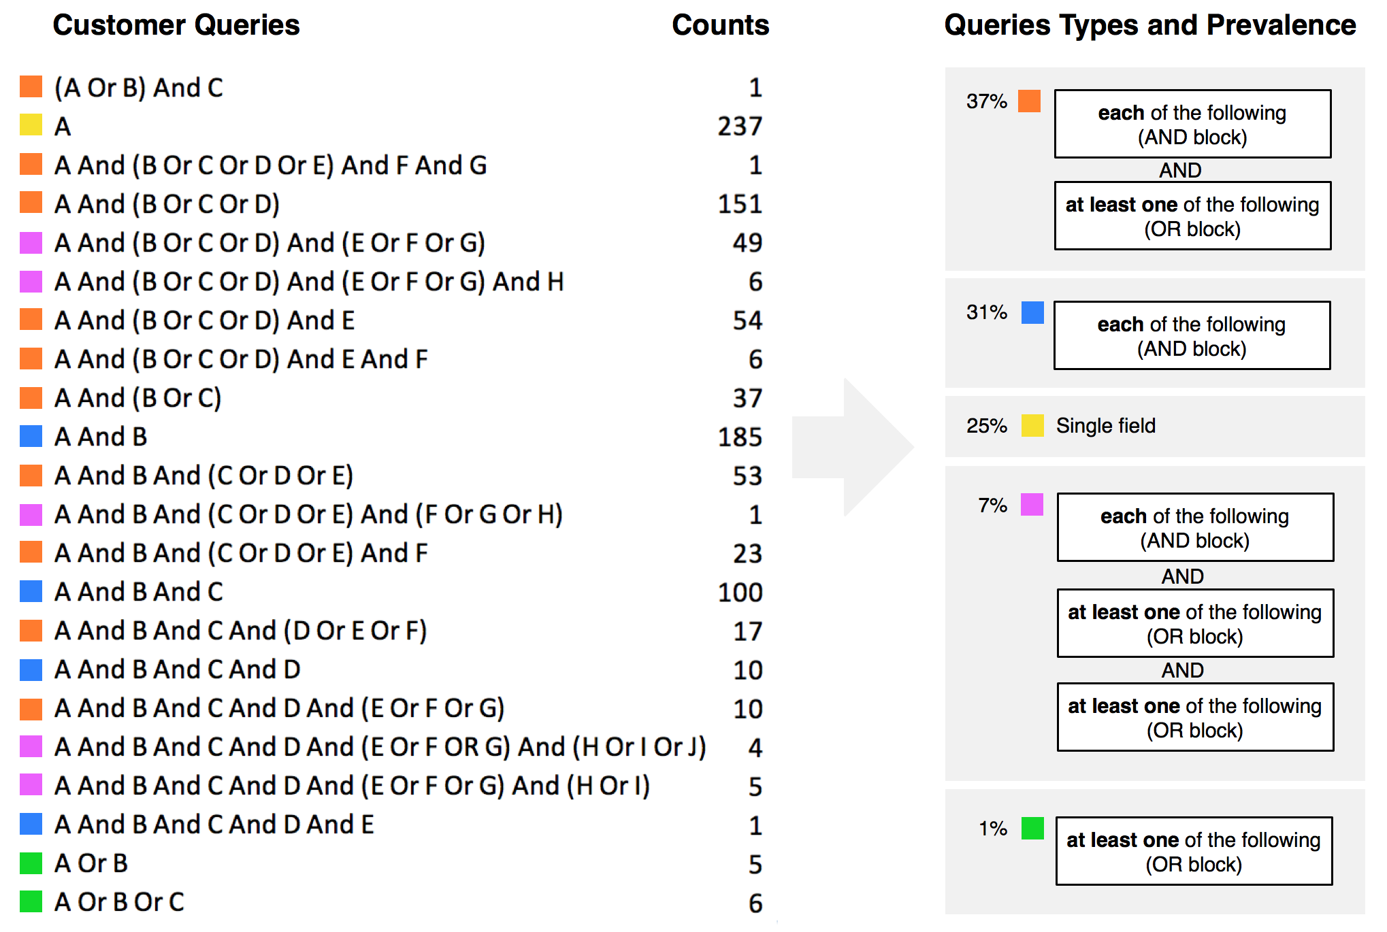This screenshot has width=1387, height=932.
Task: Select the blue swatch next to 31%
Action: tap(1032, 313)
